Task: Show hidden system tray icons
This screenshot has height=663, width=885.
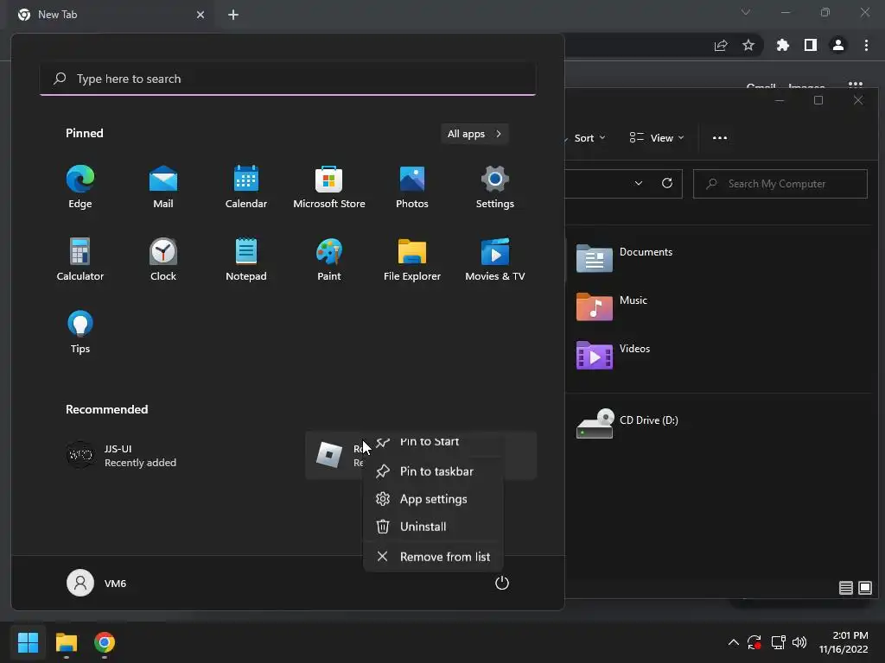Action: pos(733,642)
